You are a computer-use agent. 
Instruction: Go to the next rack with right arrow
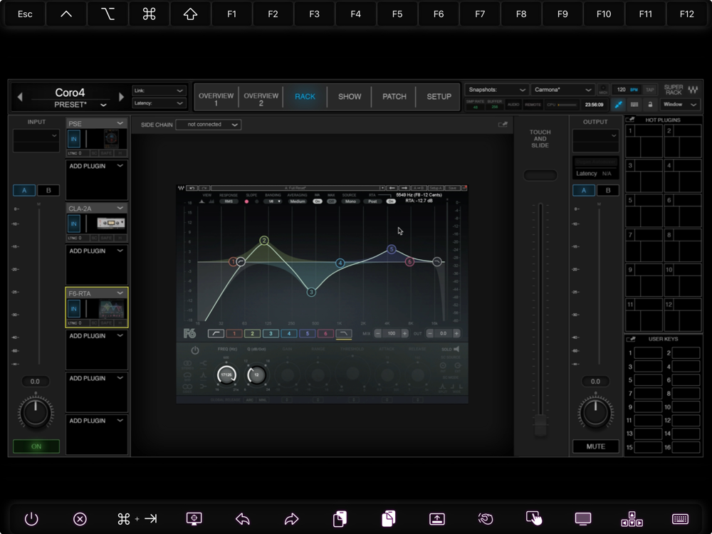121,97
